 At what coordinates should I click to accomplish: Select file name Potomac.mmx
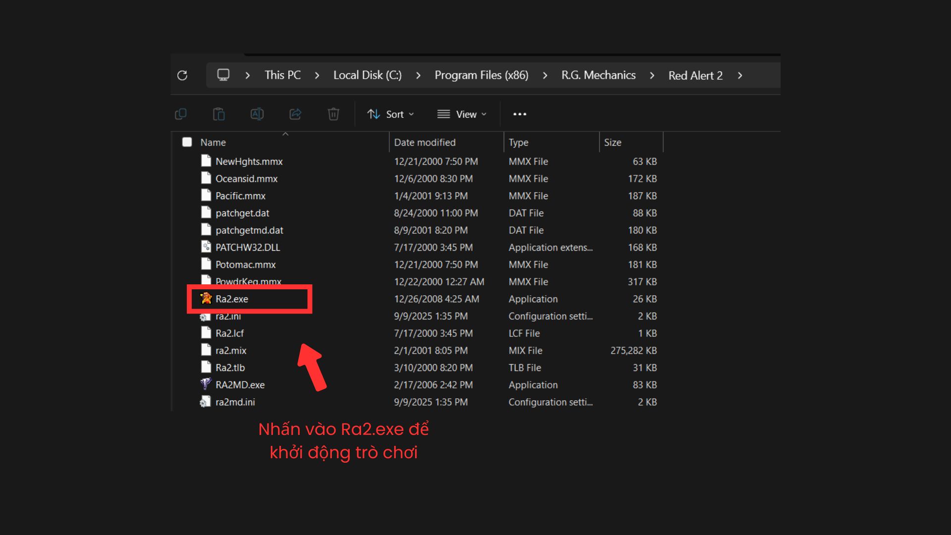pos(245,265)
